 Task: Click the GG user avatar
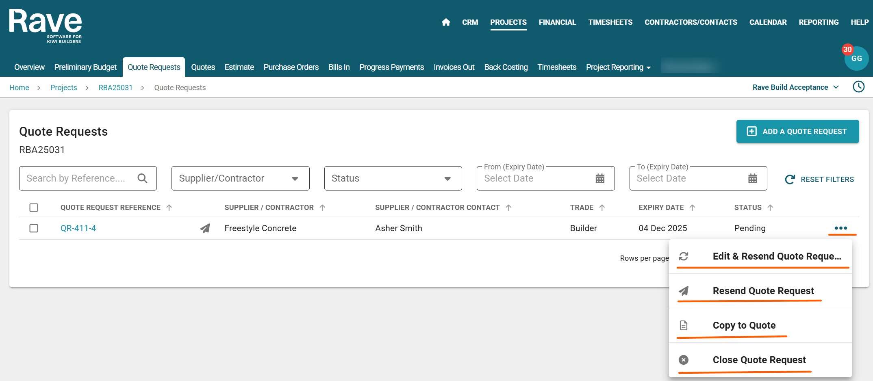856,58
